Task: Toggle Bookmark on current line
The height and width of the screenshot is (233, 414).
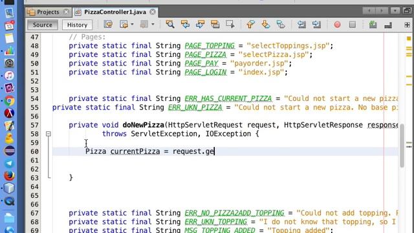Action: 281,25
